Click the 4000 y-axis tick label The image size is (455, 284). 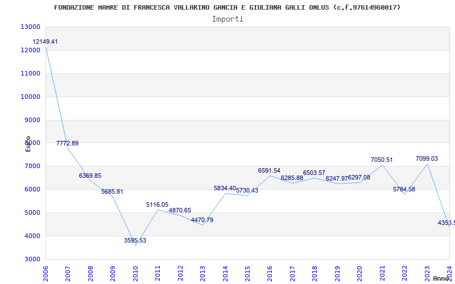pos(32,236)
